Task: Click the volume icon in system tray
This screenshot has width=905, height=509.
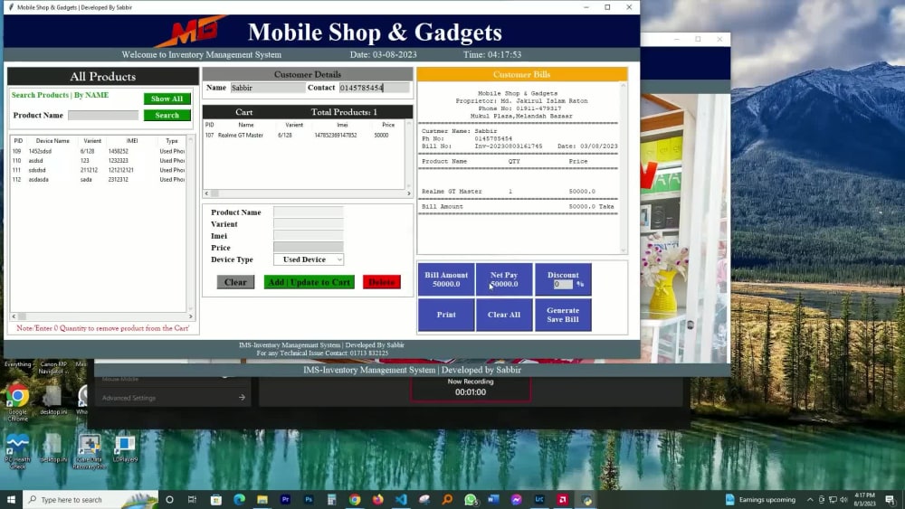Action: (x=843, y=500)
